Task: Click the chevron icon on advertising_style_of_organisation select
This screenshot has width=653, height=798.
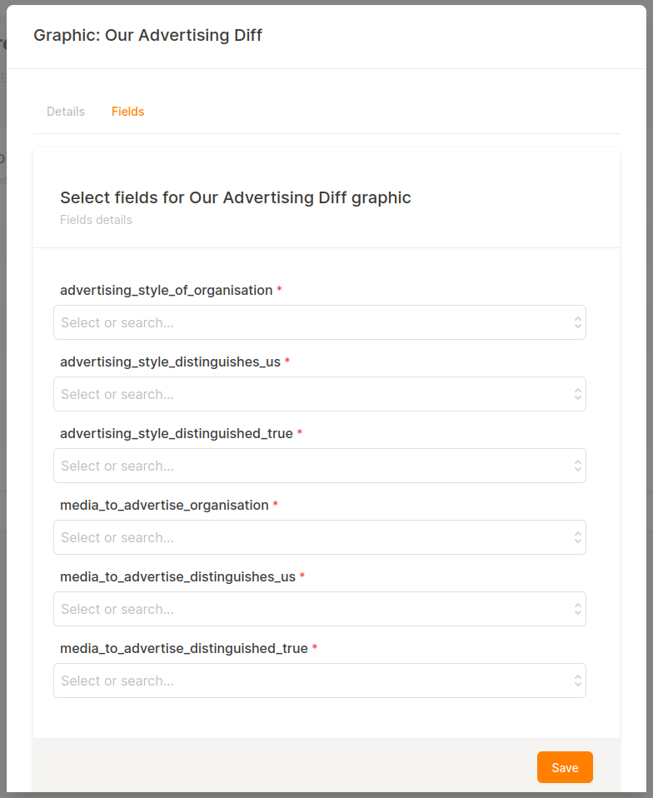Action: pos(578,322)
